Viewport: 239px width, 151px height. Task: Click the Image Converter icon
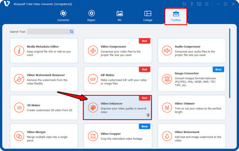pos(167,79)
